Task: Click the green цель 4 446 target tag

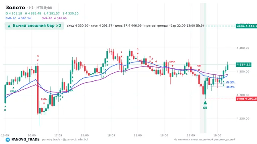Action: pyautogui.click(x=246, y=26)
